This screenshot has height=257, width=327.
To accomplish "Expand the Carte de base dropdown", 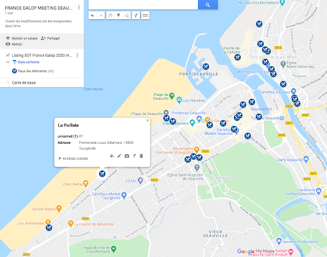I will tap(8, 82).
